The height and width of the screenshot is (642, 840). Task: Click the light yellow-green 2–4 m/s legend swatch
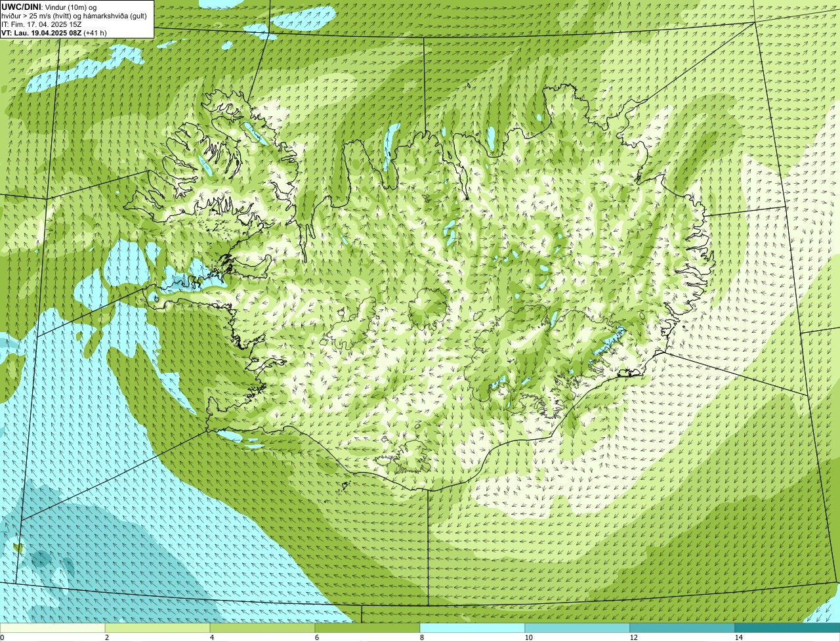click(x=157, y=628)
